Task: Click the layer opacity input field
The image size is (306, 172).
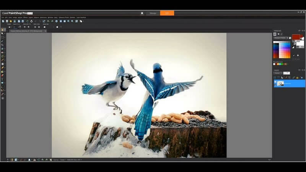Action: point(287,73)
